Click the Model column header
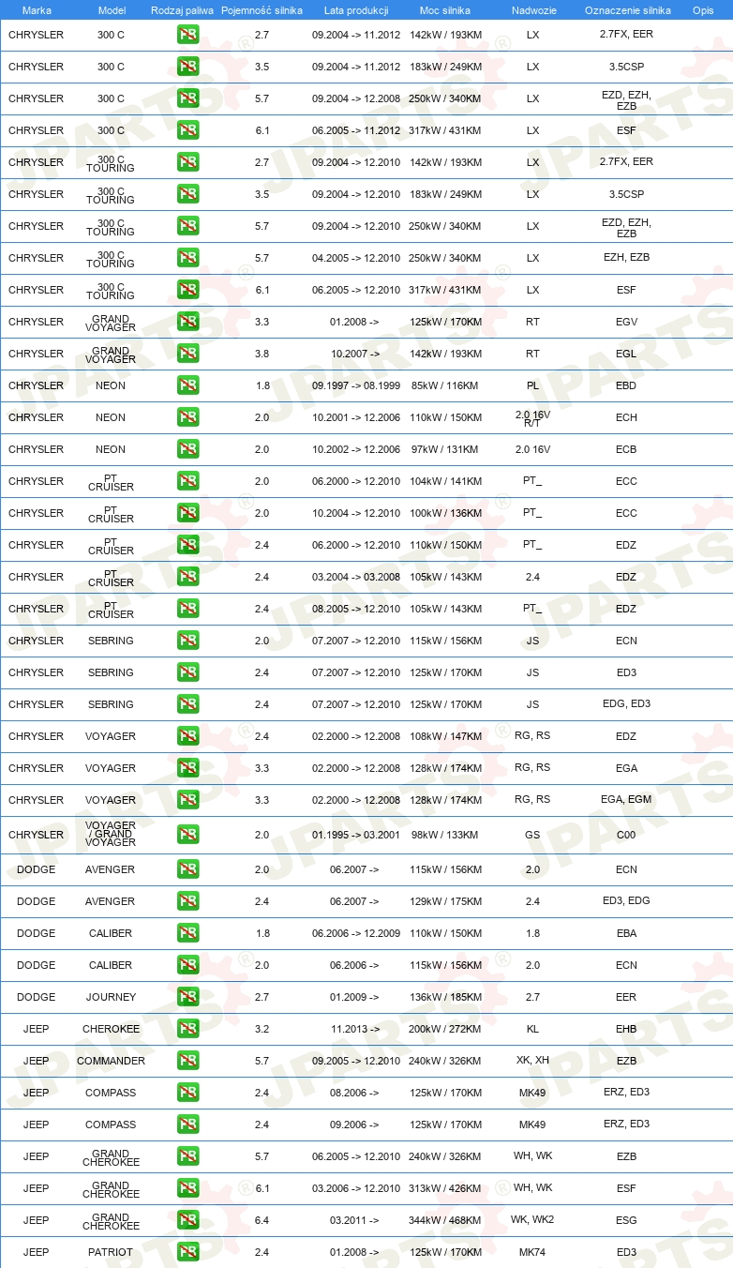 pyautogui.click(x=112, y=10)
